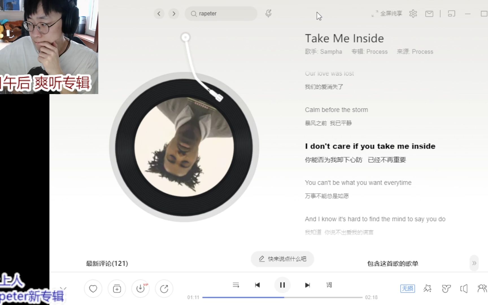This screenshot has height=305, width=488.
Task: Click lyric translation 万事不能总是如愿
Action: point(327,196)
